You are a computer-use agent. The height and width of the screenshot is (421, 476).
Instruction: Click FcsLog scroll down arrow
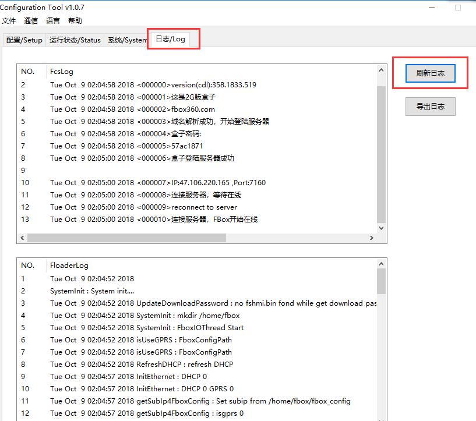381,228
